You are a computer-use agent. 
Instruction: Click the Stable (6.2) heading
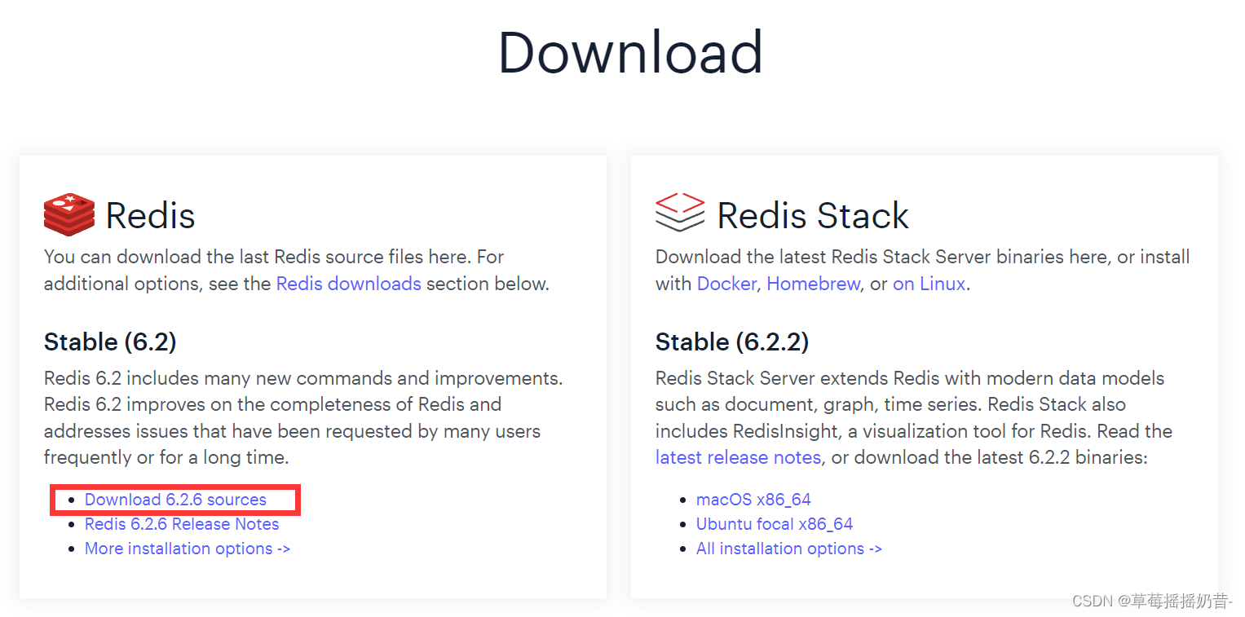[109, 342]
